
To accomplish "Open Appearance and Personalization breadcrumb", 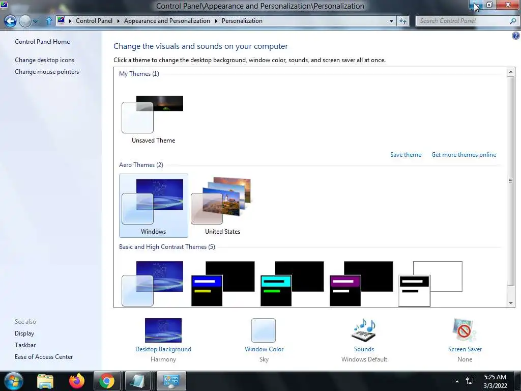I will point(167,20).
